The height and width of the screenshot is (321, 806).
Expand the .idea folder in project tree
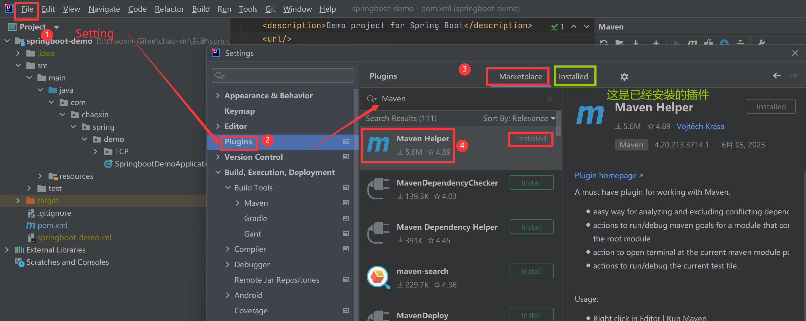[18, 53]
